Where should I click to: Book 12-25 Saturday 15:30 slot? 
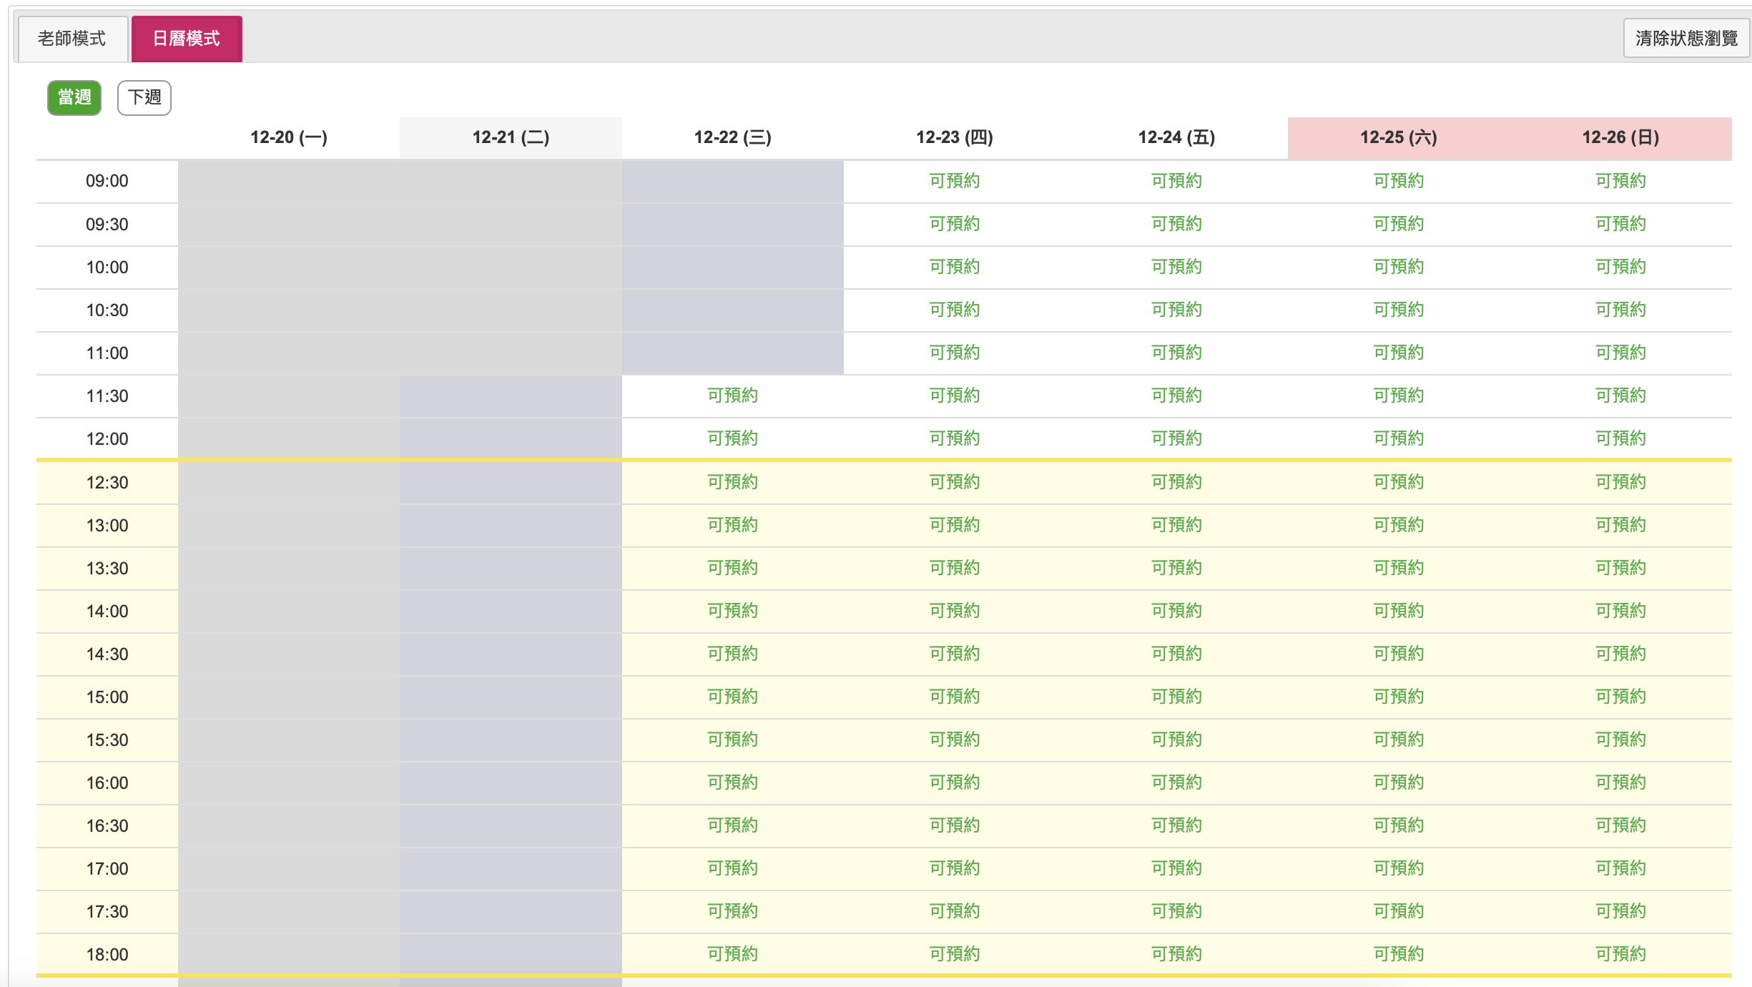tap(1398, 740)
